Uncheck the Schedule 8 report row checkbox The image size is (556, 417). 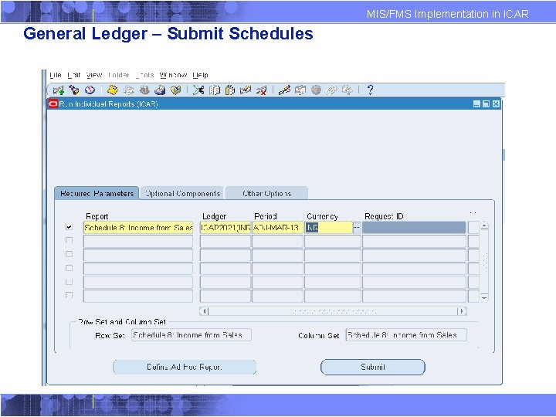(x=69, y=227)
